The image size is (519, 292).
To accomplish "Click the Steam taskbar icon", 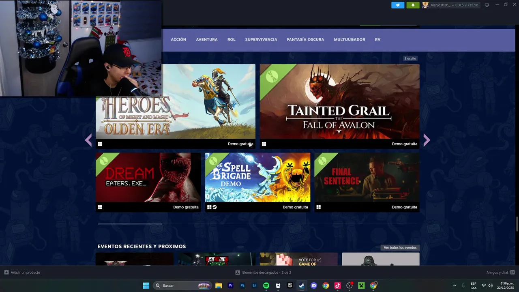I will [302, 286].
